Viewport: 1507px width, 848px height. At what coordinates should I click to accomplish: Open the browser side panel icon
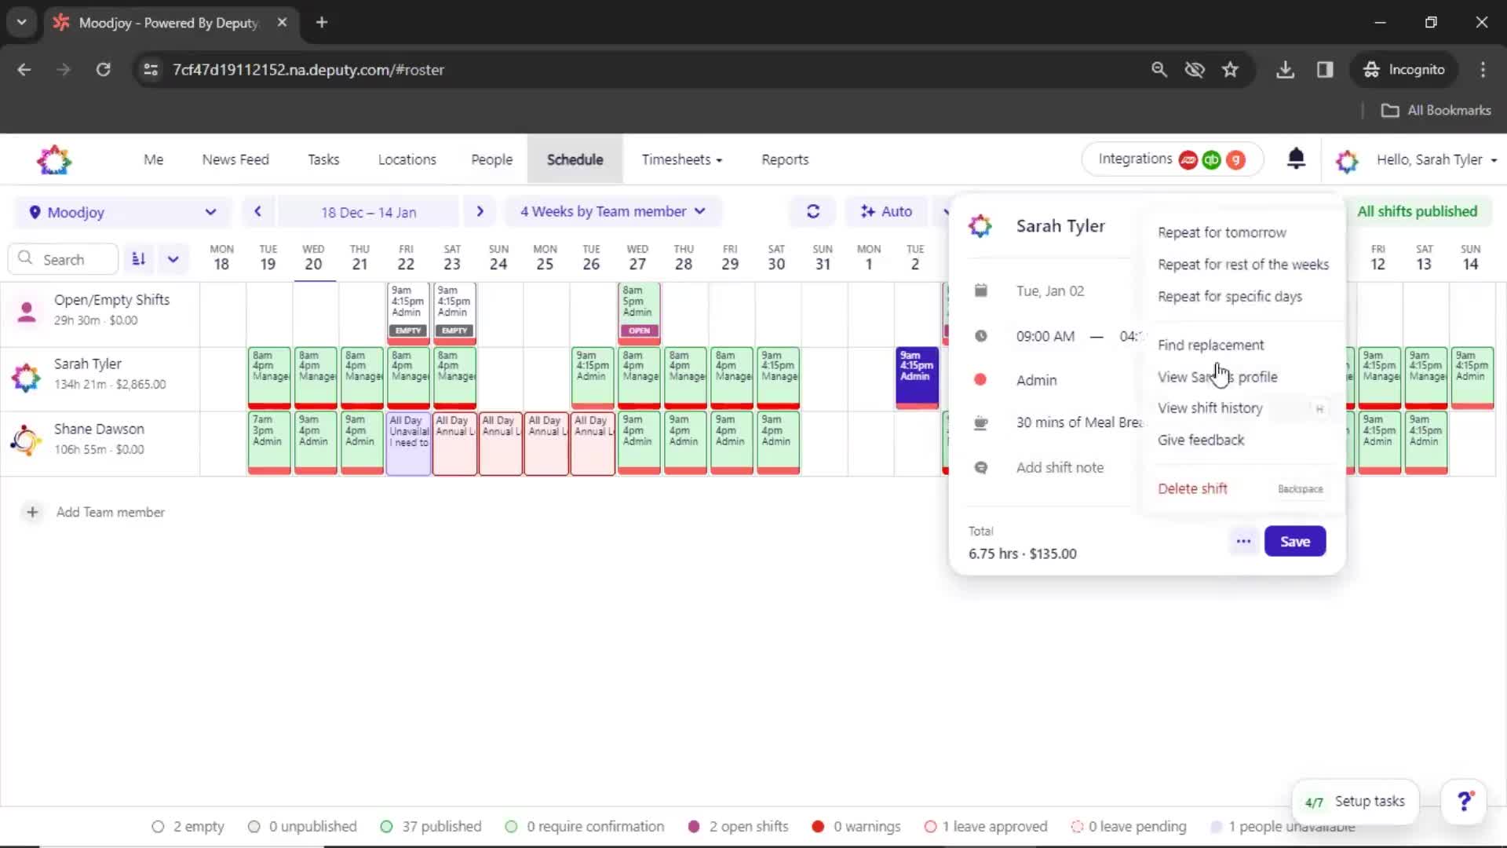pos(1325,70)
